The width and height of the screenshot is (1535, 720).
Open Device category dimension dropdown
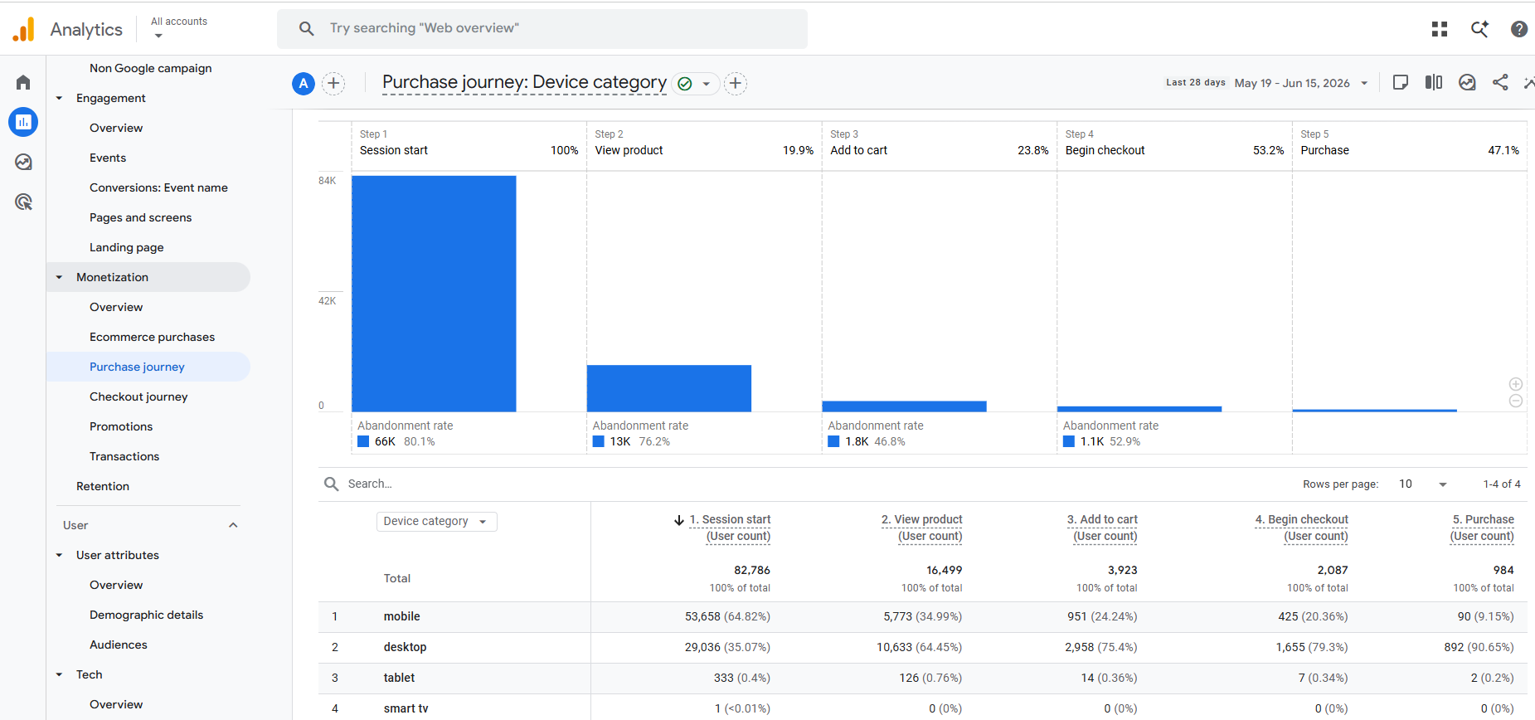click(x=437, y=521)
